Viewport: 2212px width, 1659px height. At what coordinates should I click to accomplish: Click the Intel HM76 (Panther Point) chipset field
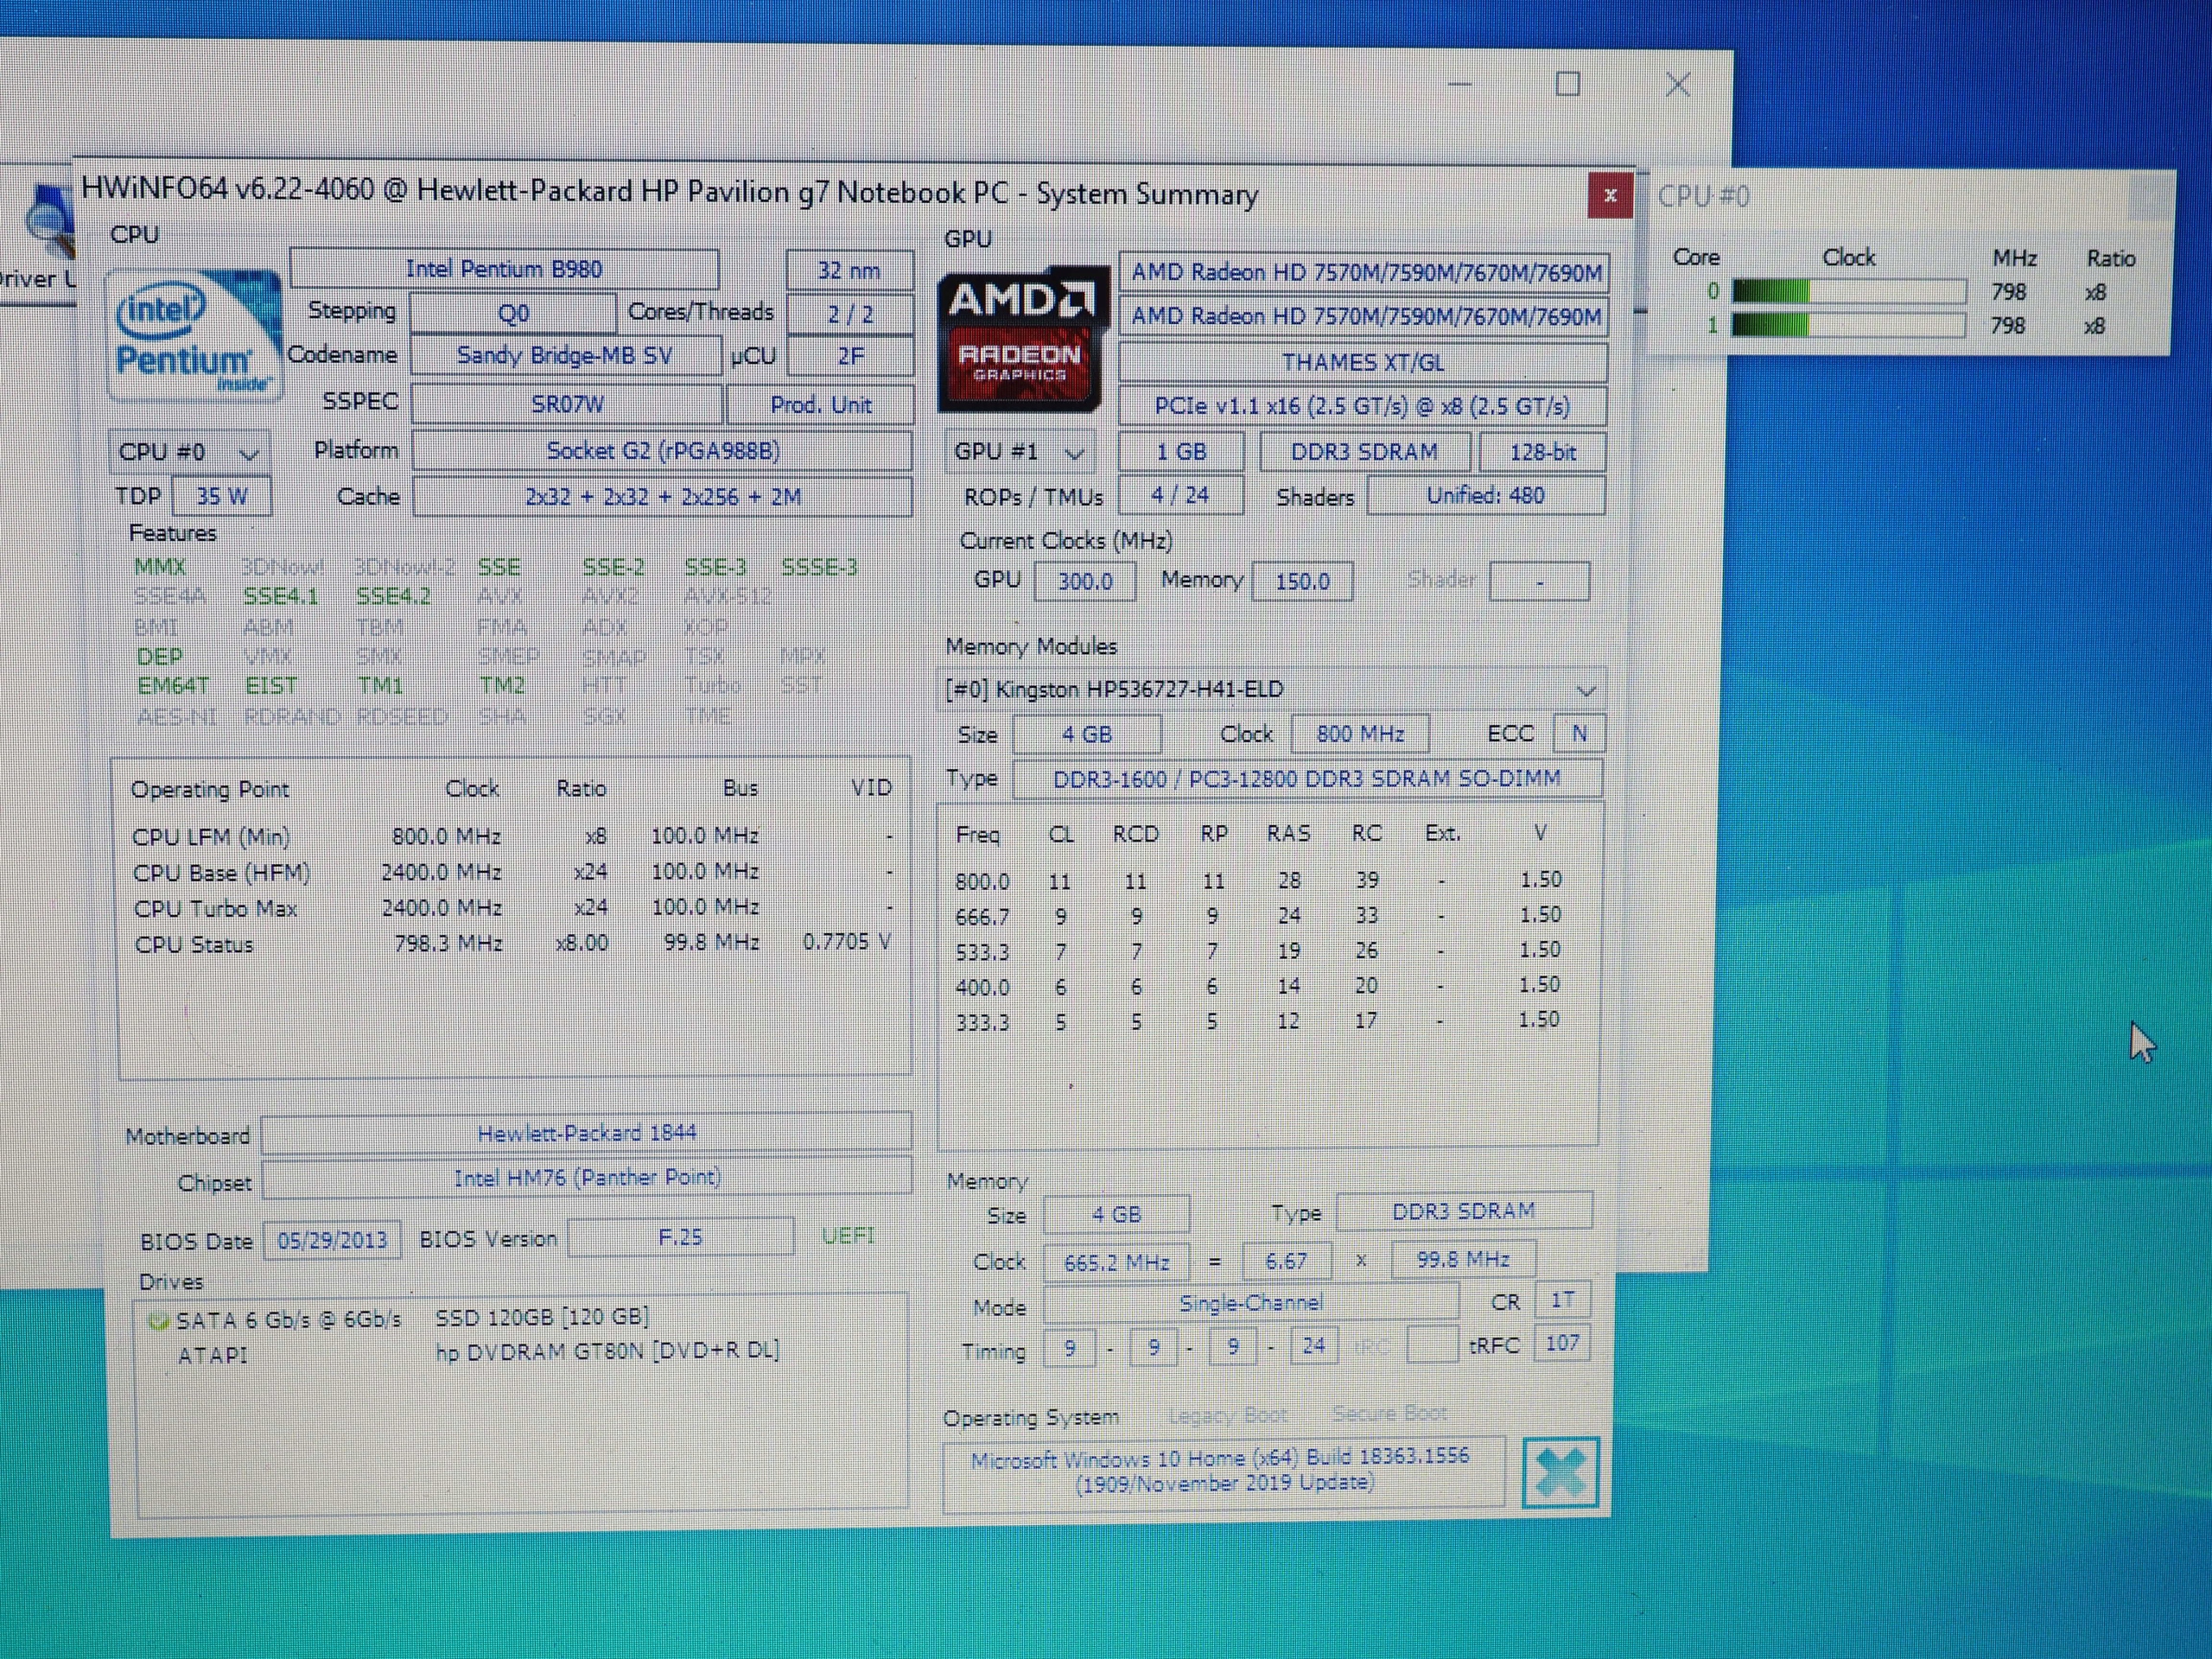coord(587,1177)
